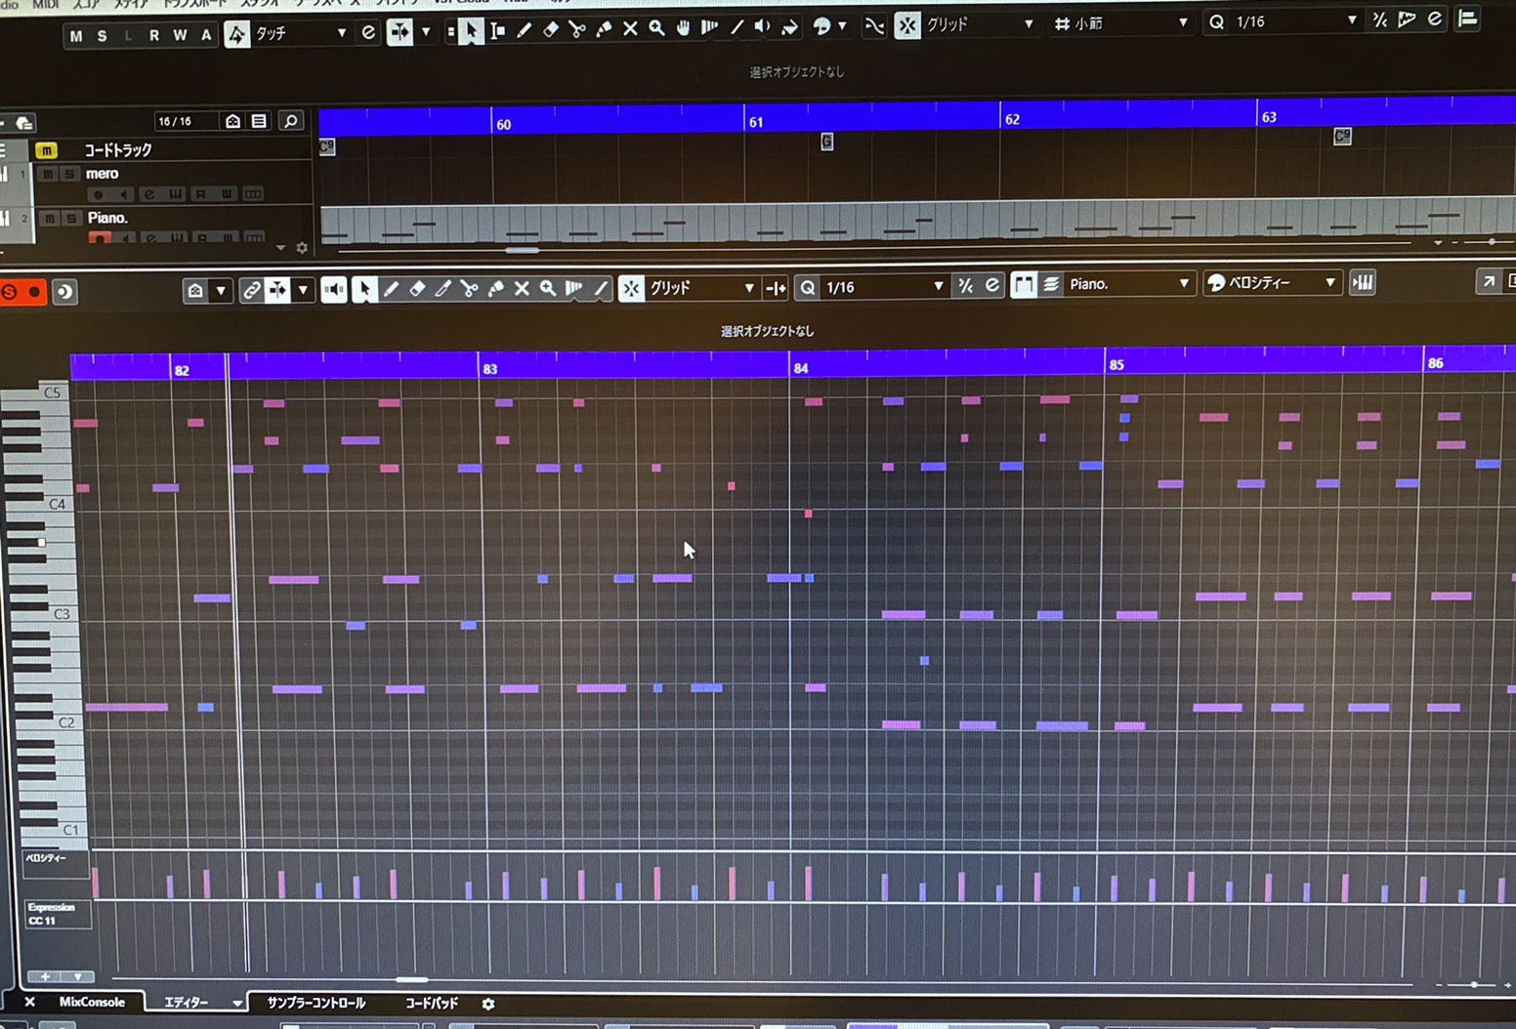
Task: Select the Split scissors tool in top toolbar
Action: 577,30
